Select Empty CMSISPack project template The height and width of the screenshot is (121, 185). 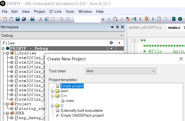82,115
